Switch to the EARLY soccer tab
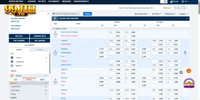Screen dimensions: 200x100 pos(42,79)
